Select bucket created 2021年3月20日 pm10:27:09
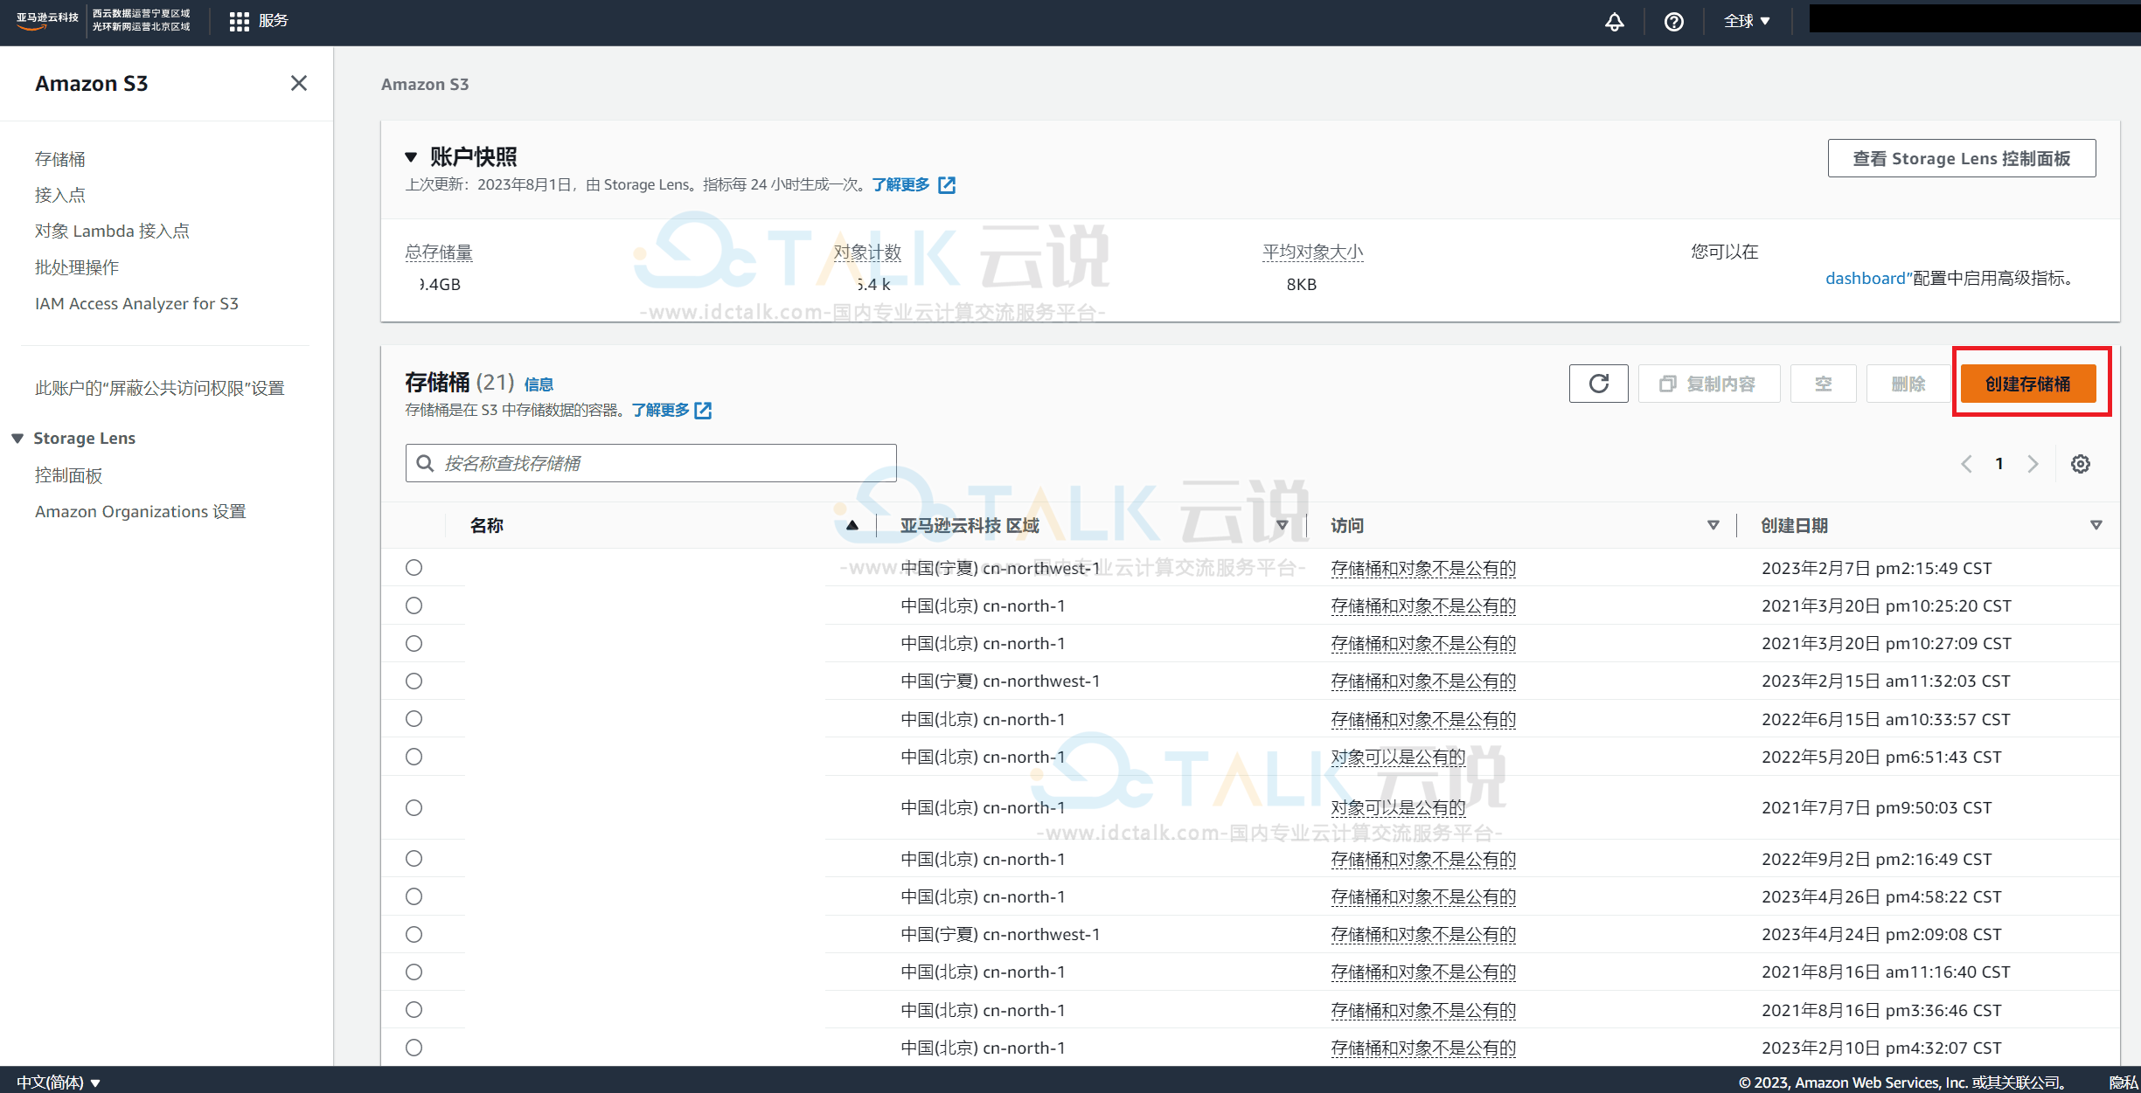The height and width of the screenshot is (1093, 2141). pos(414,643)
